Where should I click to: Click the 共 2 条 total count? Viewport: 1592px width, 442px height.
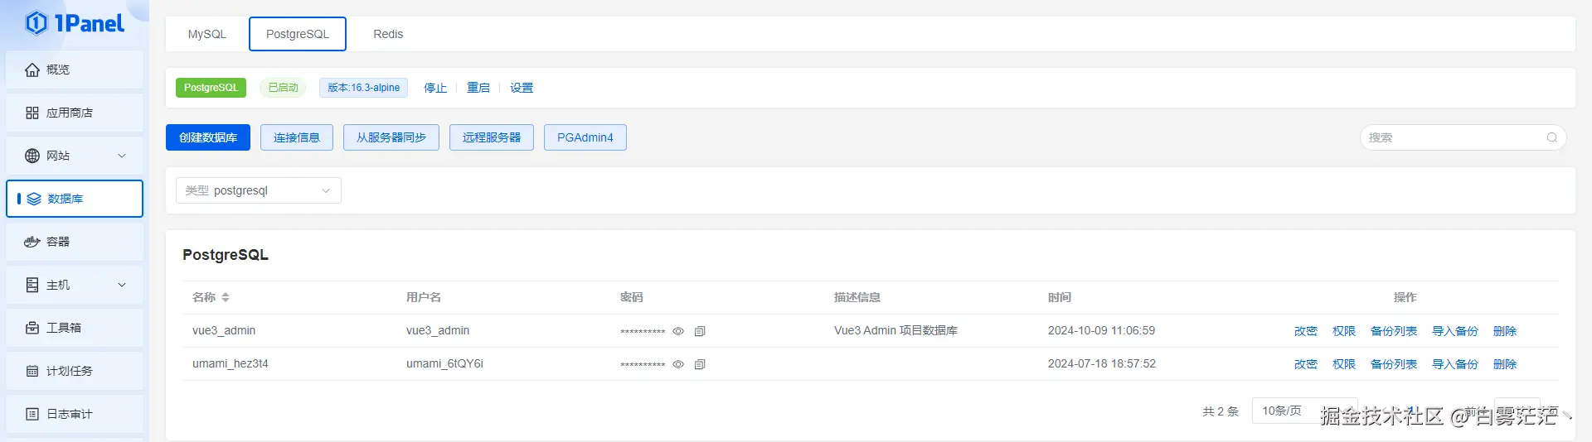coord(1221,411)
